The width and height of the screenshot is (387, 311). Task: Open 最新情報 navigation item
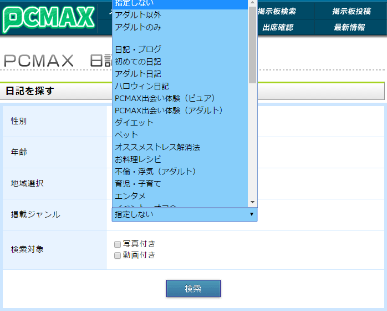[349, 27]
